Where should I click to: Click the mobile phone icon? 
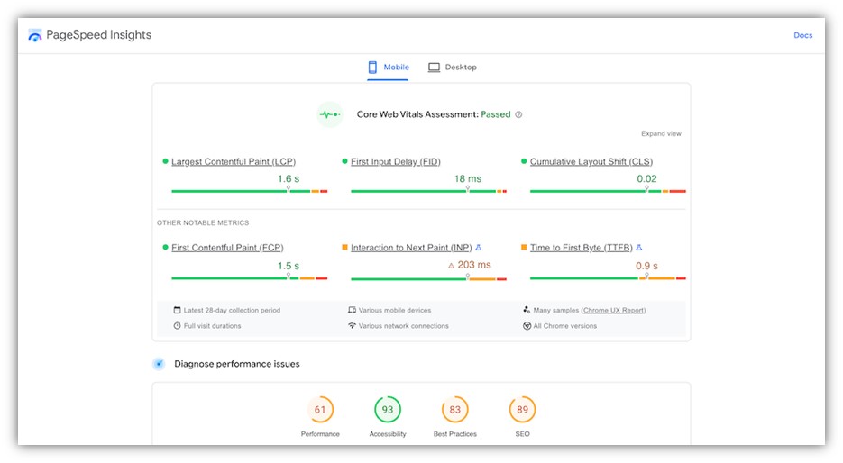[x=372, y=68]
